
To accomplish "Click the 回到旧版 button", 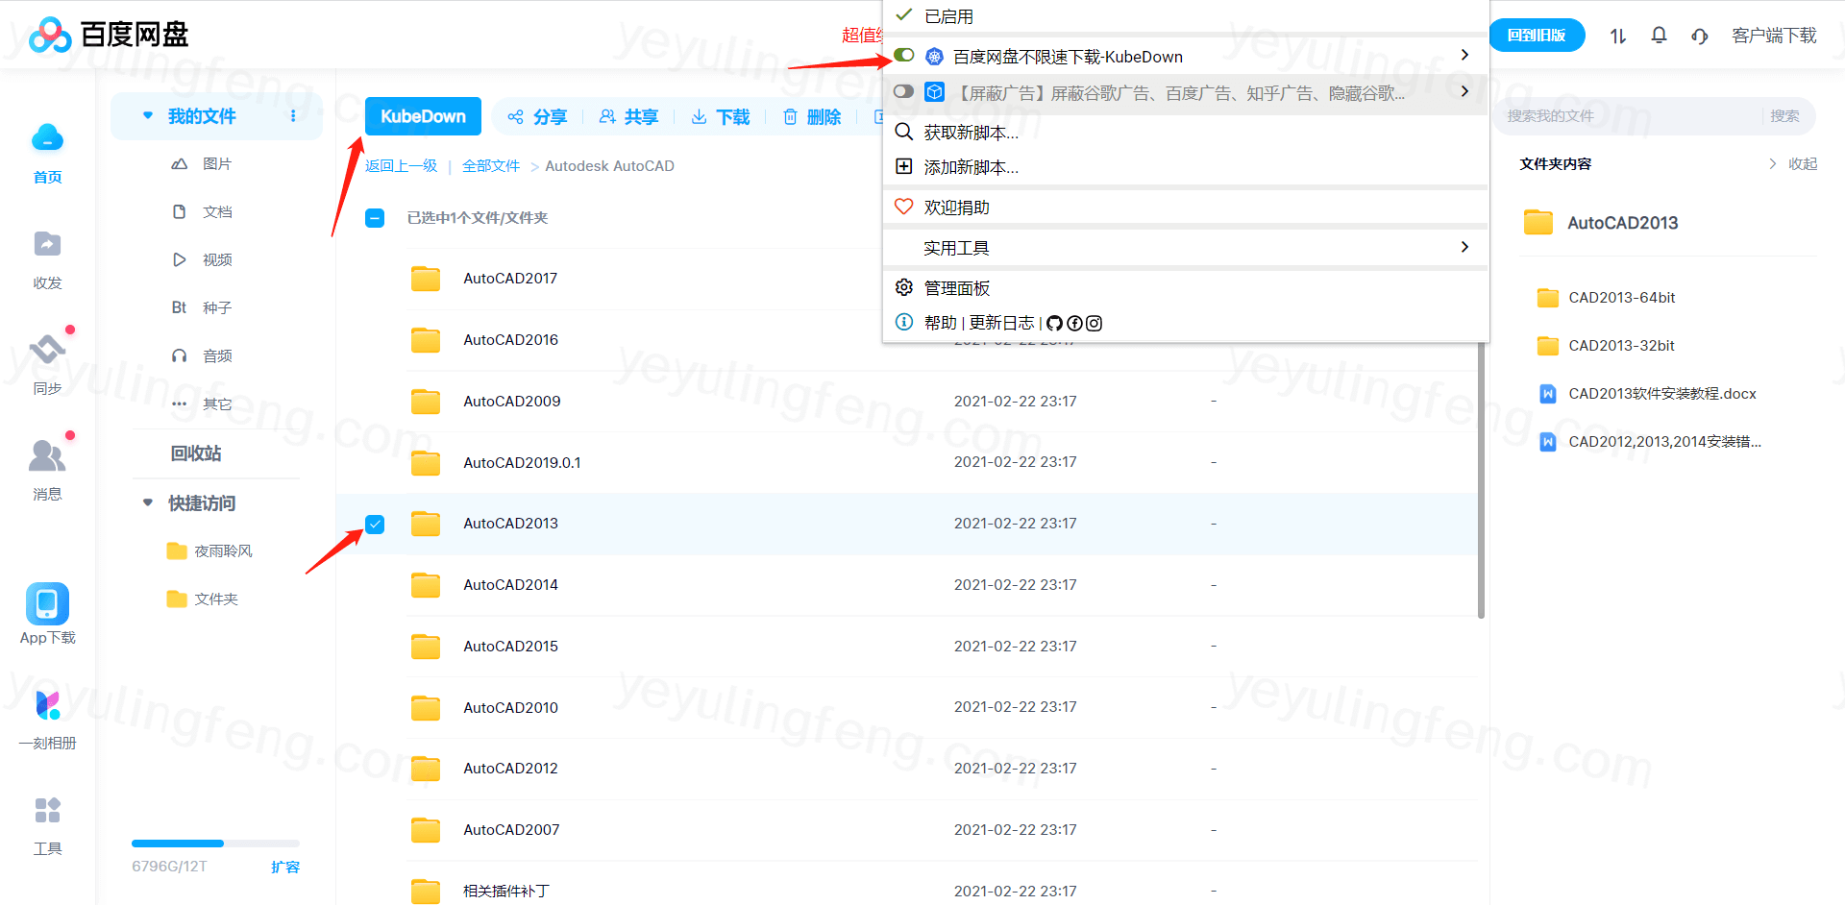I will [x=1537, y=36].
